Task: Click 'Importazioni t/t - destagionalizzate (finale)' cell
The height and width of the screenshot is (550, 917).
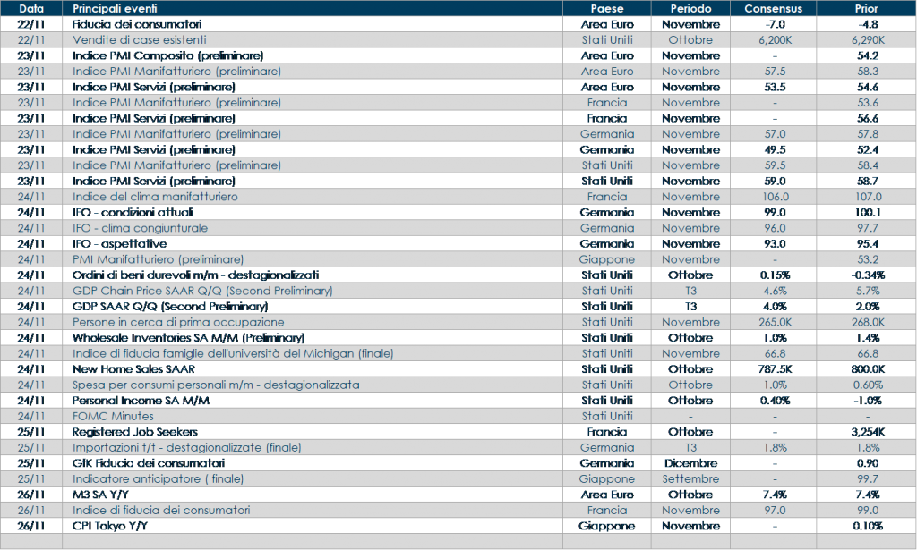Action: point(186,447)
